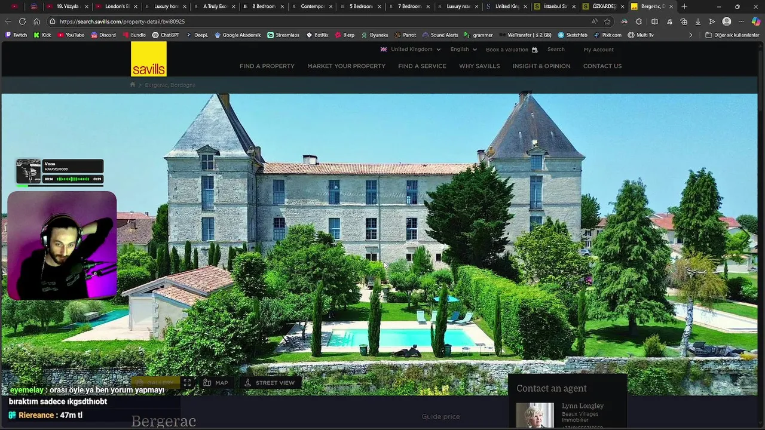The image size is (765, 430).
Task: Open Market Your Property menu
Action: point(346,66)
